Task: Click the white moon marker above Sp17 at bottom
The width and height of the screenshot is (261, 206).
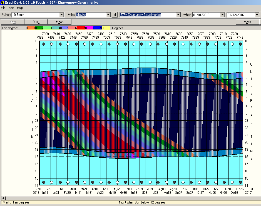Action: coord(183,182)
